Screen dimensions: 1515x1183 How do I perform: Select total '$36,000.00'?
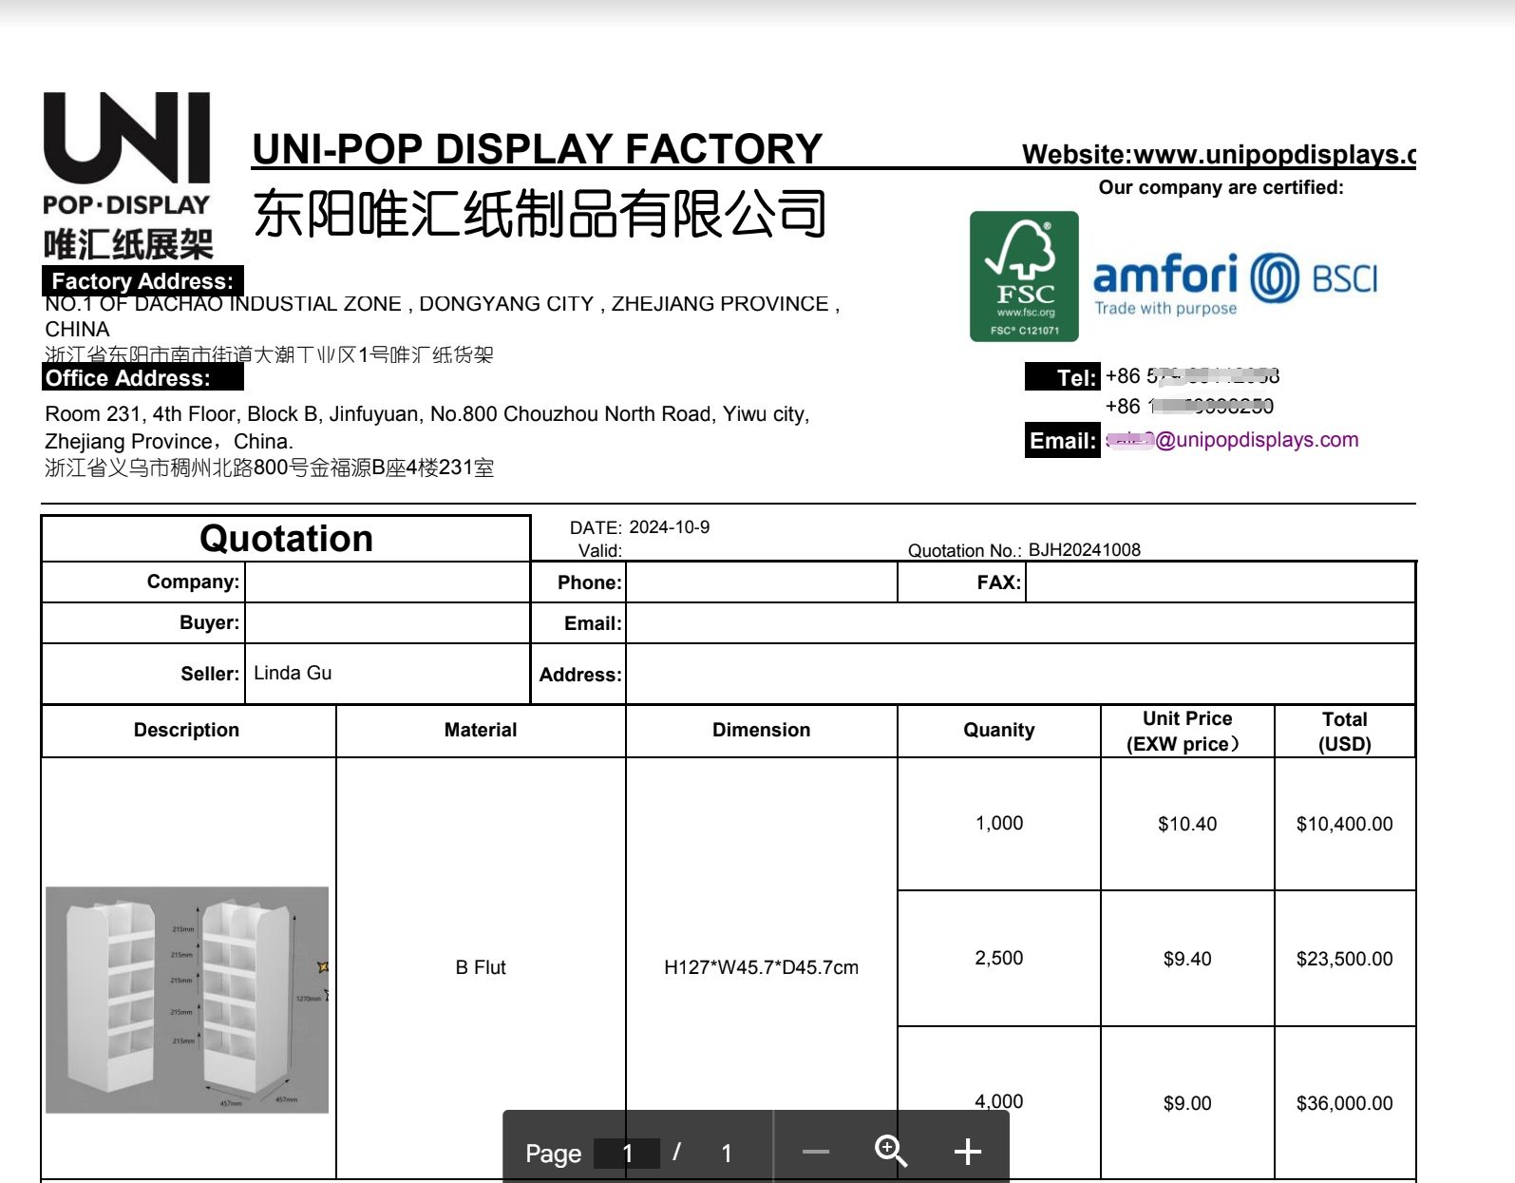(x=1344, y=1103)
